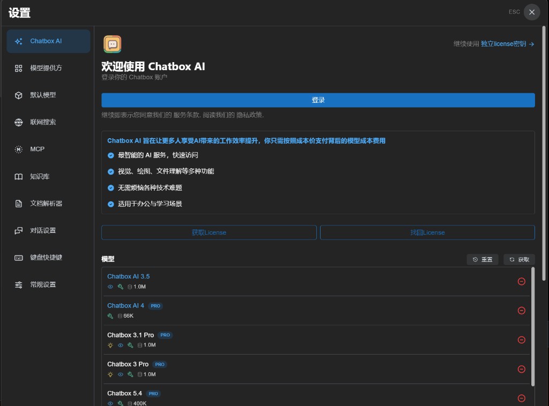Screen dimensions: 549x406
Task: Open the Chatbox AI settings tab
Action: coord(48,41)
